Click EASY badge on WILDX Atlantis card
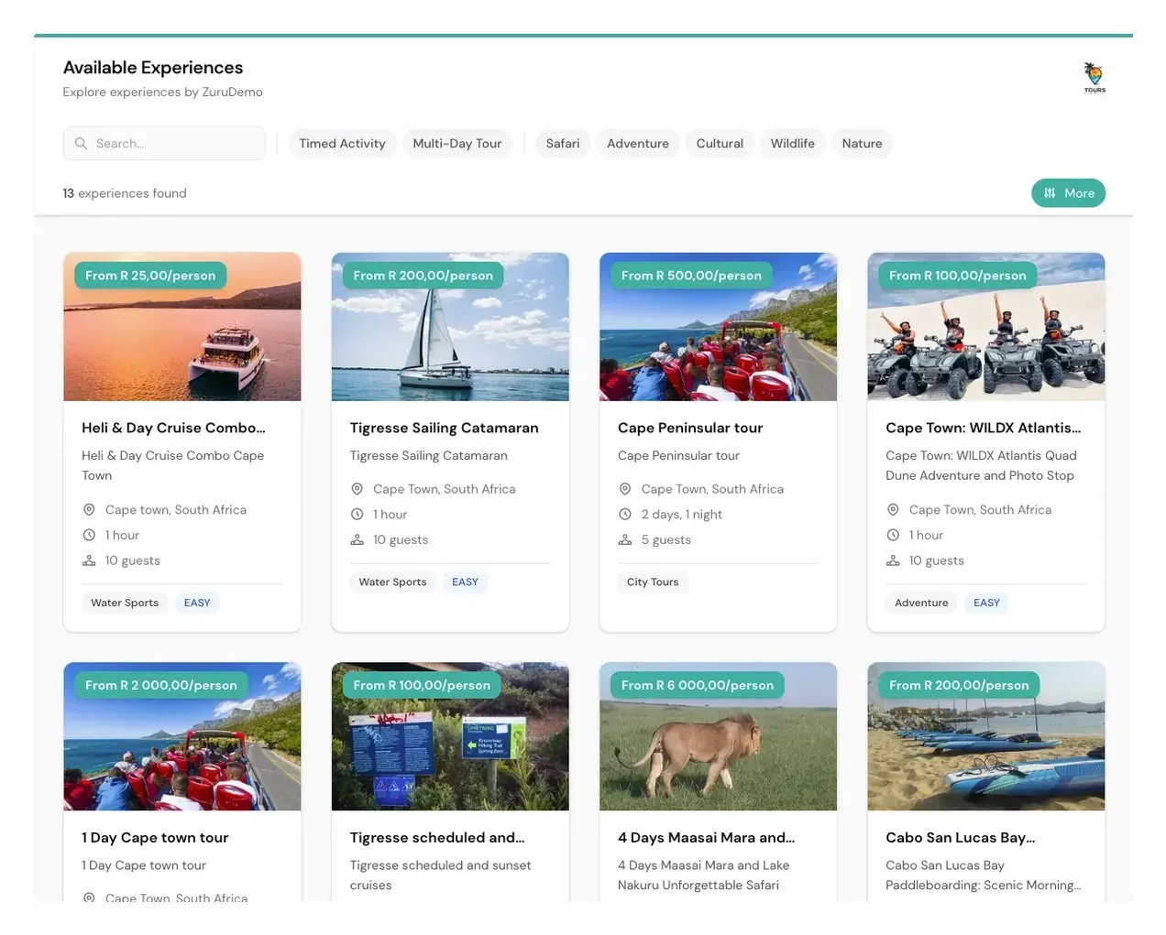1166x935 pixels. [986, 603]
